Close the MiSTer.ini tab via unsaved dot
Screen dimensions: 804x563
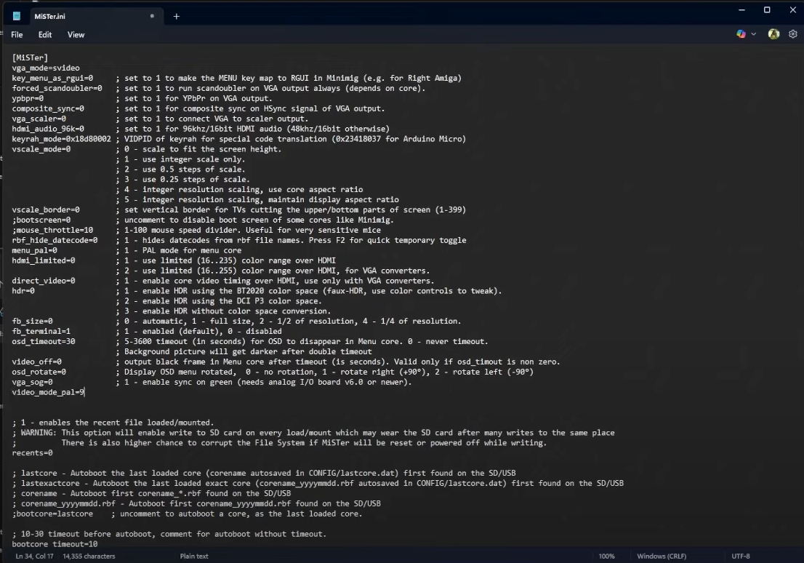[x=152, y=16]
